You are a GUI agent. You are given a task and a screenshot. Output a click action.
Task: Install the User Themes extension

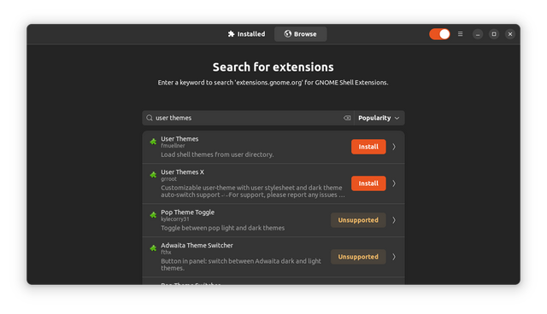tap(368, 147)
